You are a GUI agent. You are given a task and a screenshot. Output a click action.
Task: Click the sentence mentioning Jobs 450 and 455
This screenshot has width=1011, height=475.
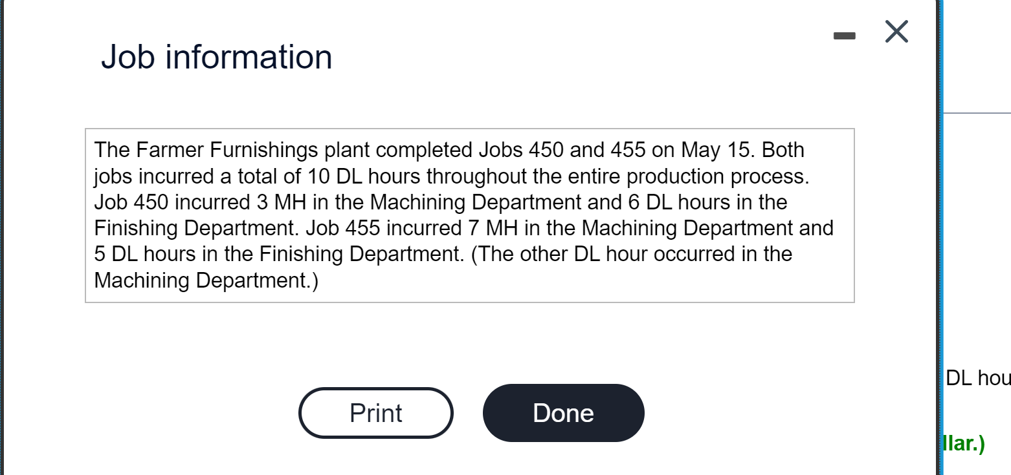pyautogui.click(x=447, y=149)
